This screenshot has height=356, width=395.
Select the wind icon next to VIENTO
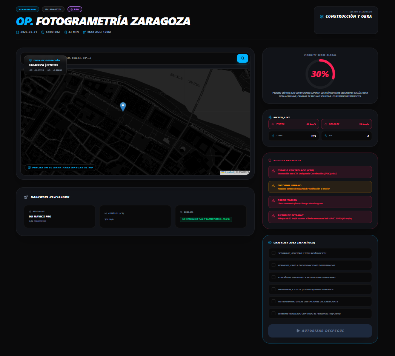272,124
